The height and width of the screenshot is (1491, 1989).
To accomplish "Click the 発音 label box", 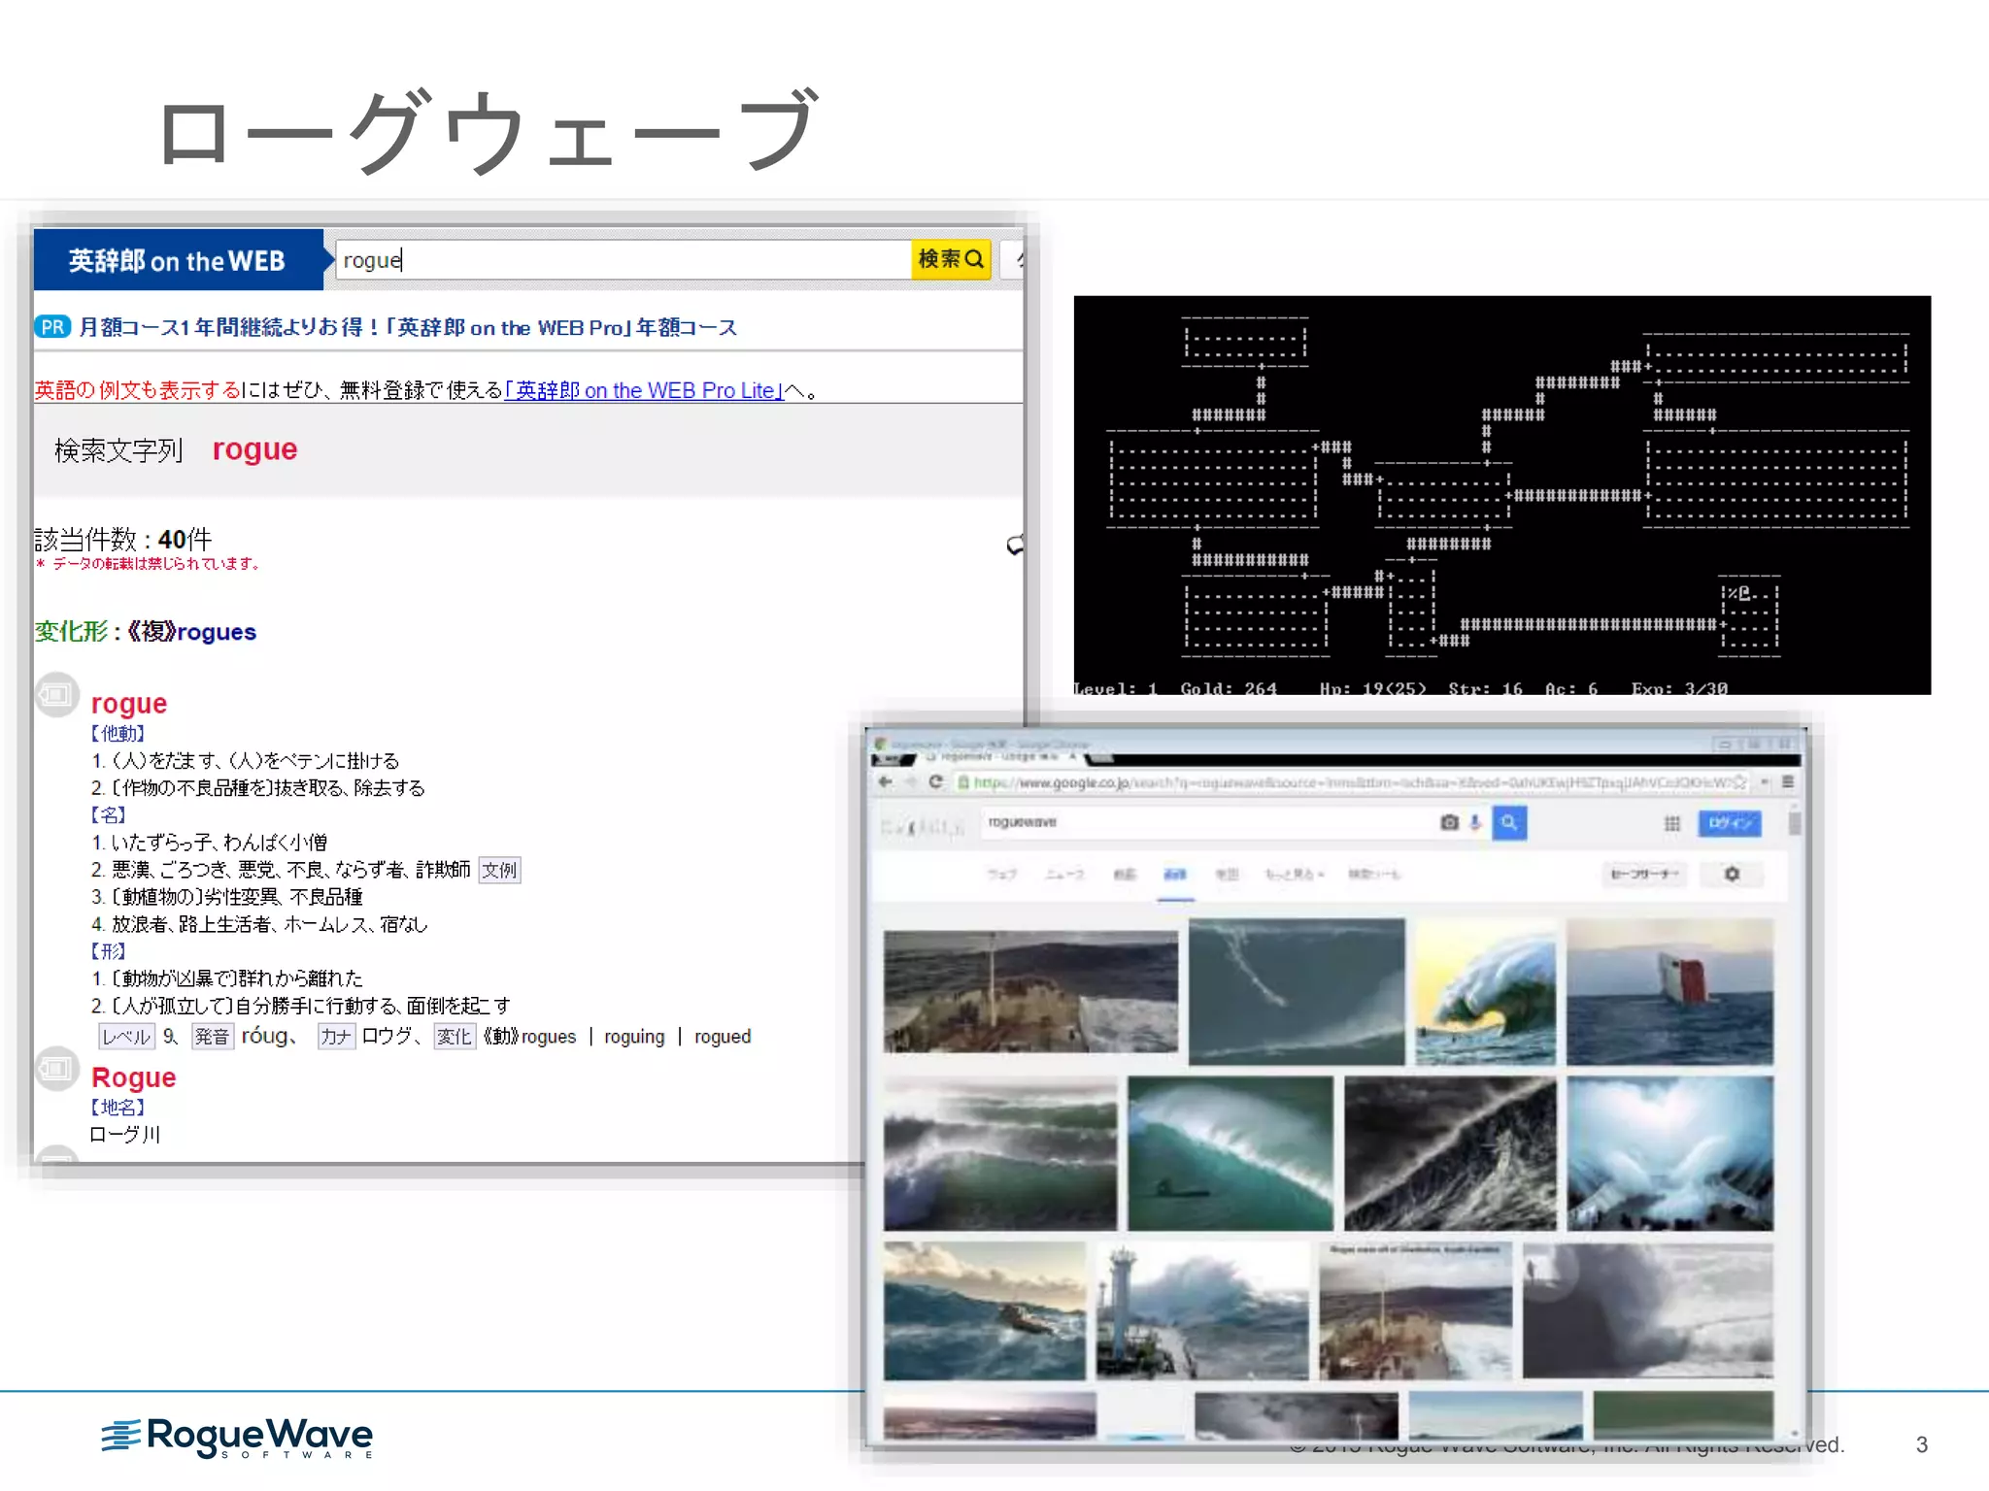I will (212, 1037).
